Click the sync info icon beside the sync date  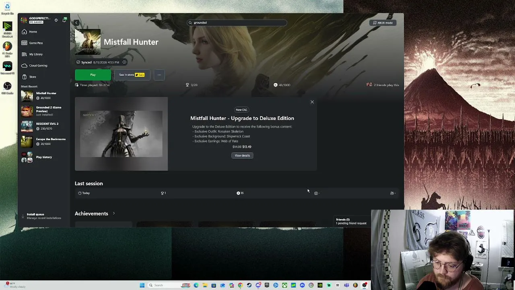pyautogui.click(x=124, y=62)
